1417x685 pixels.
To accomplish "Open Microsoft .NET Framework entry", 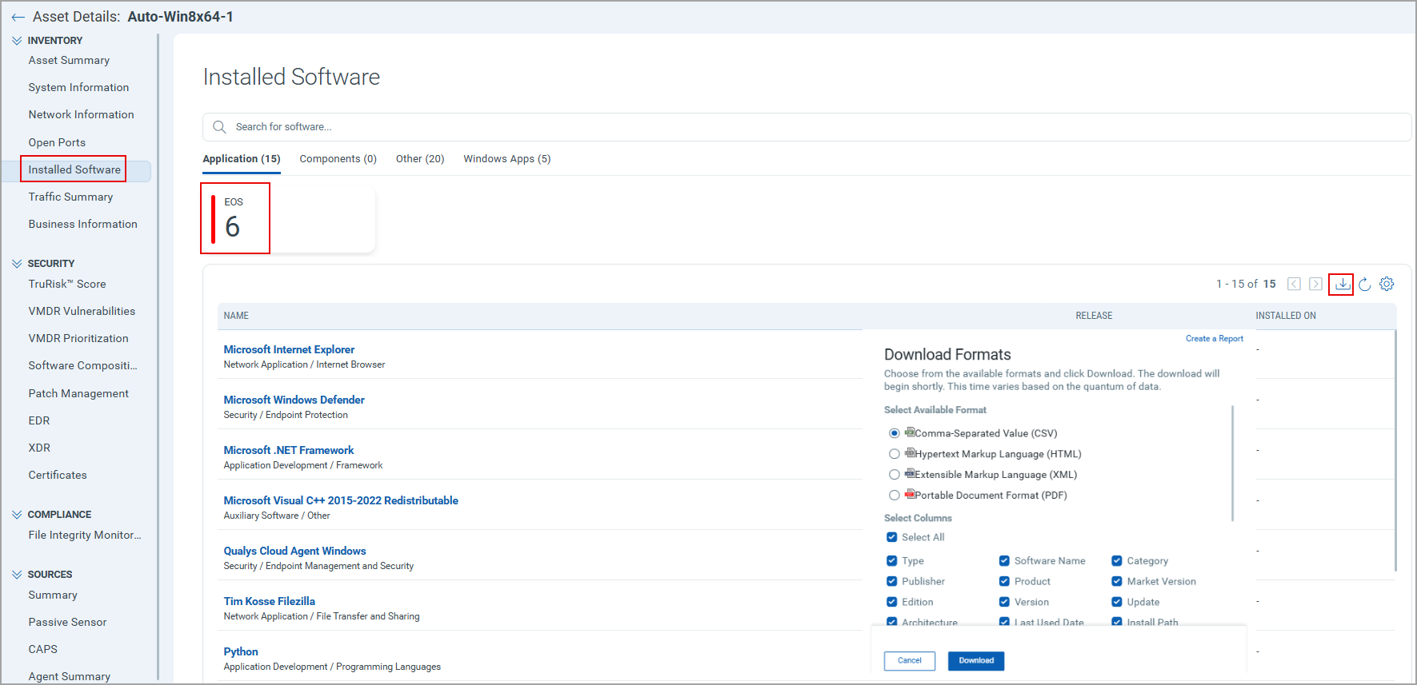I will (288, 451).
